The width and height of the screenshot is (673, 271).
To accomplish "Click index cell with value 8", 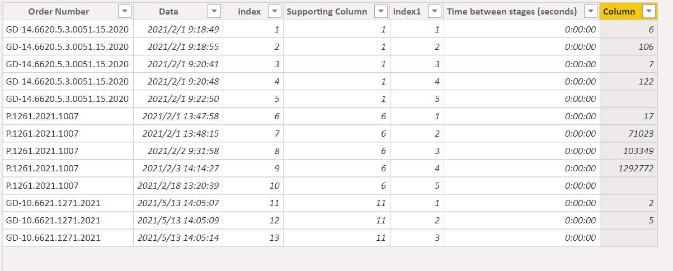I will [x=253, y=151].
